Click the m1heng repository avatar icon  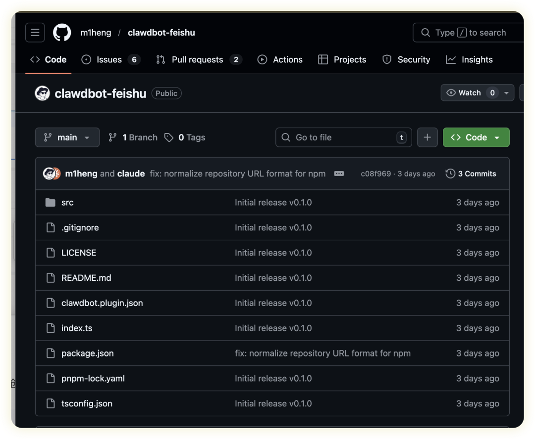pyautogui.click(x=43, y=93)
